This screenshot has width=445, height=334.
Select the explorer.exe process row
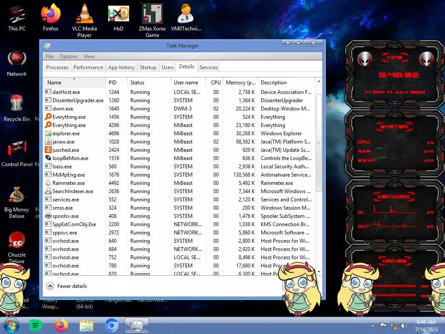tap(179, 133)
